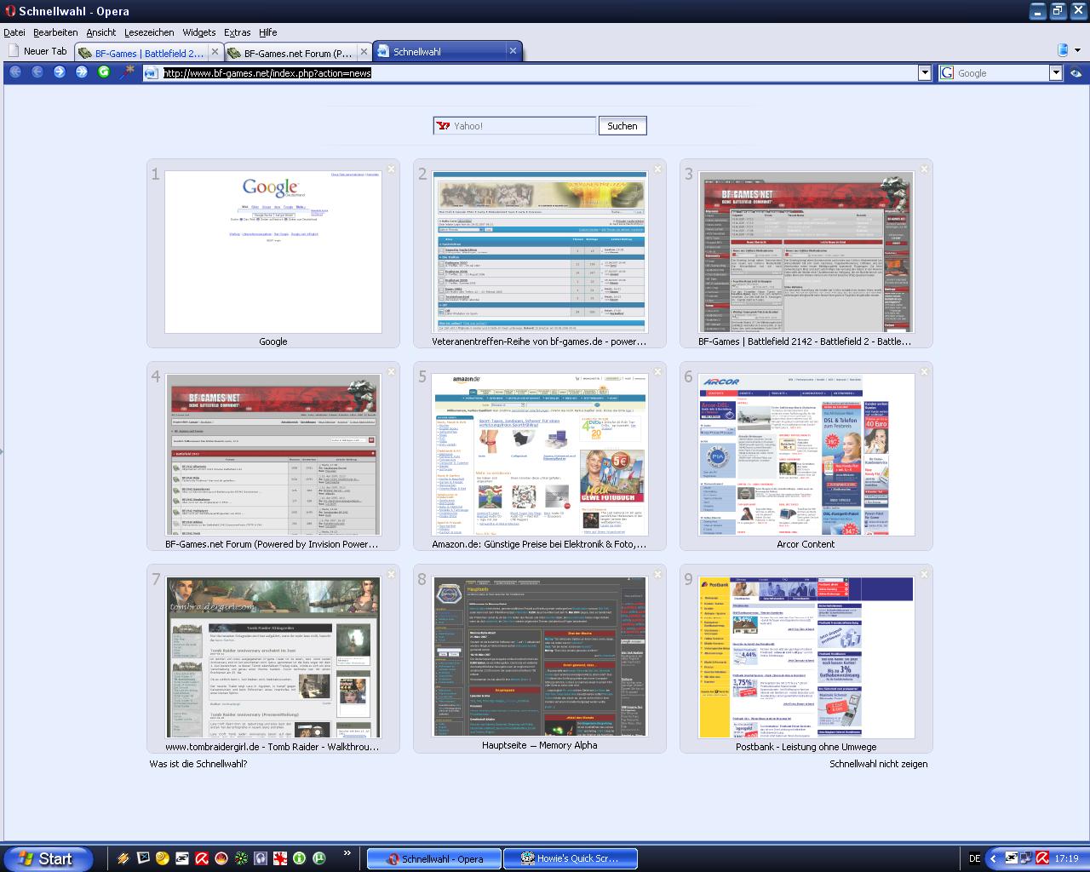Open the Google search engine dropdown
The width and height of the screenshot is (1090, 872).
(1056, 73)
